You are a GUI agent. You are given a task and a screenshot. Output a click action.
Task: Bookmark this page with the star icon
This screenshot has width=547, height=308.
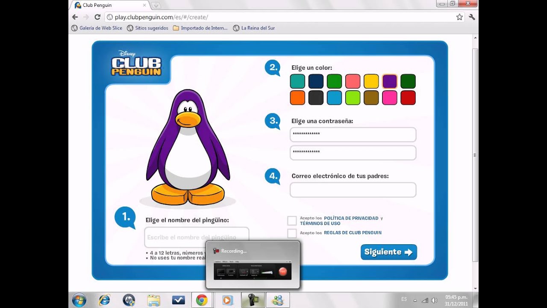point(459,17)
